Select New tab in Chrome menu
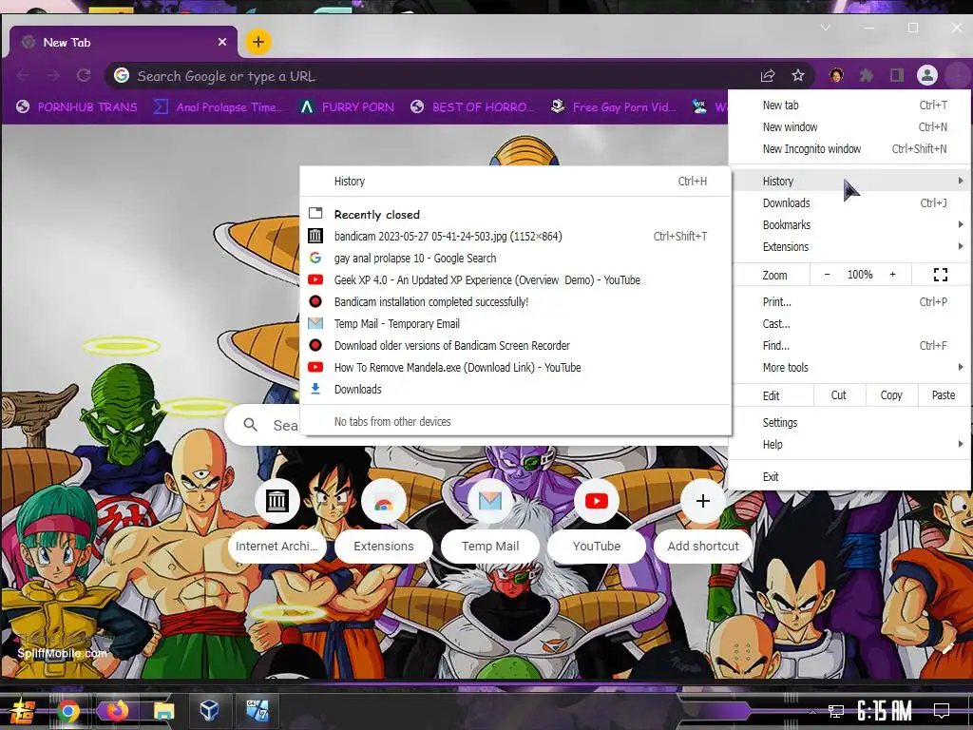The width and height of the screenshot is (973, 730). pos(849,105)
